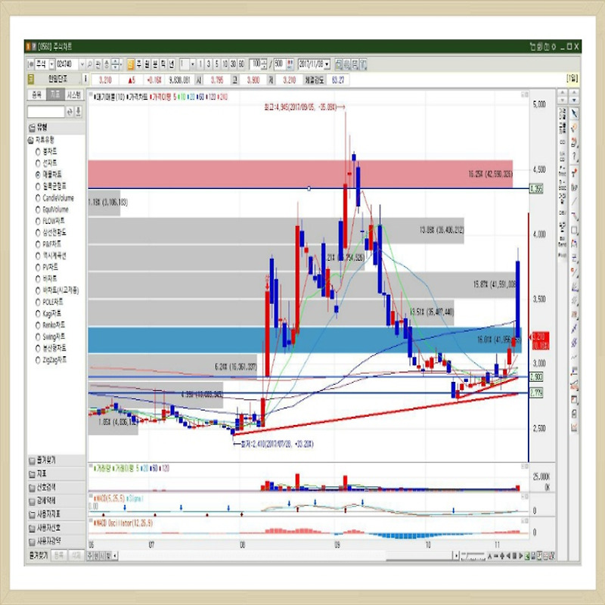
Task: Click the 대기매물(10) legend label
Action: [109, 97]
